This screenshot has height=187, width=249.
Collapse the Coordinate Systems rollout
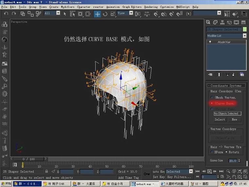[x=226, y=86]
